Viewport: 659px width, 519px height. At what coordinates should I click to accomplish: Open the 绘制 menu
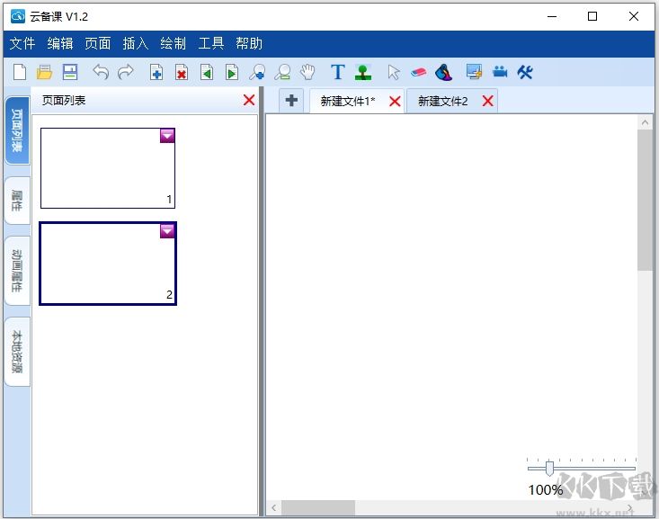173,43
